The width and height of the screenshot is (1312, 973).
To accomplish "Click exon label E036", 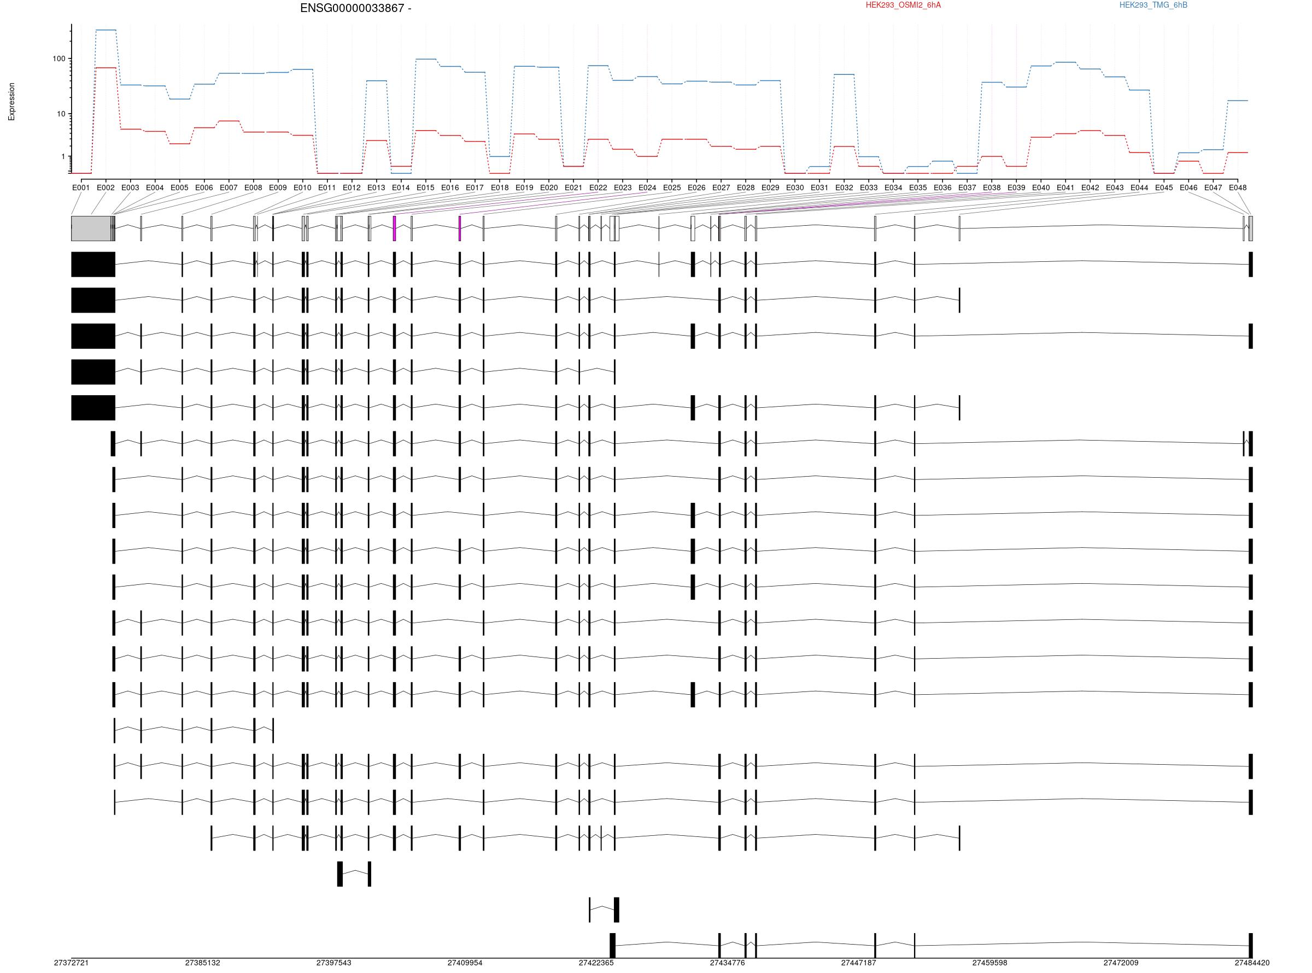I will pos(943,188).
